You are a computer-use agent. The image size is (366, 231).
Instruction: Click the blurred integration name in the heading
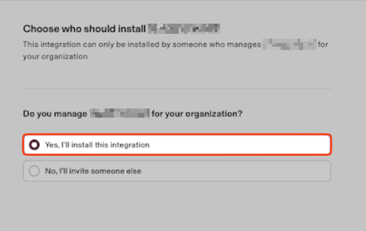point(184,28)
